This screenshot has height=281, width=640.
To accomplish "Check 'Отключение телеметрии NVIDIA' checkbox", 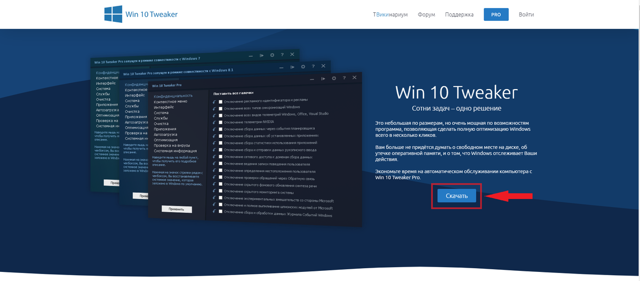I will click(x=220, y=122).
